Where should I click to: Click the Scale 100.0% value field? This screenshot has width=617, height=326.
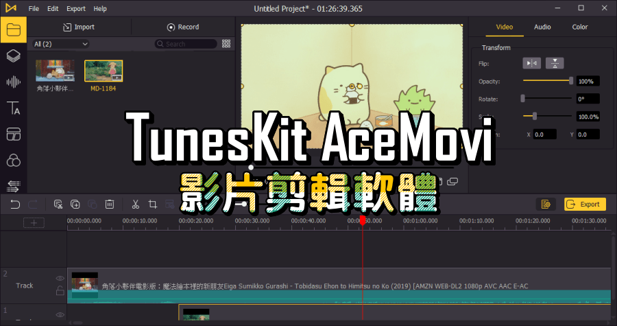588,117
